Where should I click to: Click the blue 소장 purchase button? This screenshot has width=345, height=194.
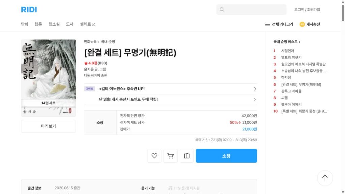pos(226,156)
